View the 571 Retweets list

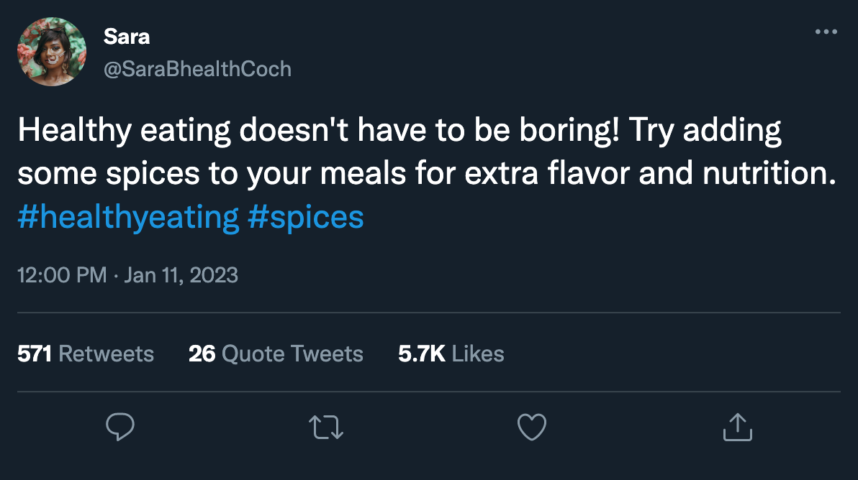pyautogui.click(x=86, y=354)
